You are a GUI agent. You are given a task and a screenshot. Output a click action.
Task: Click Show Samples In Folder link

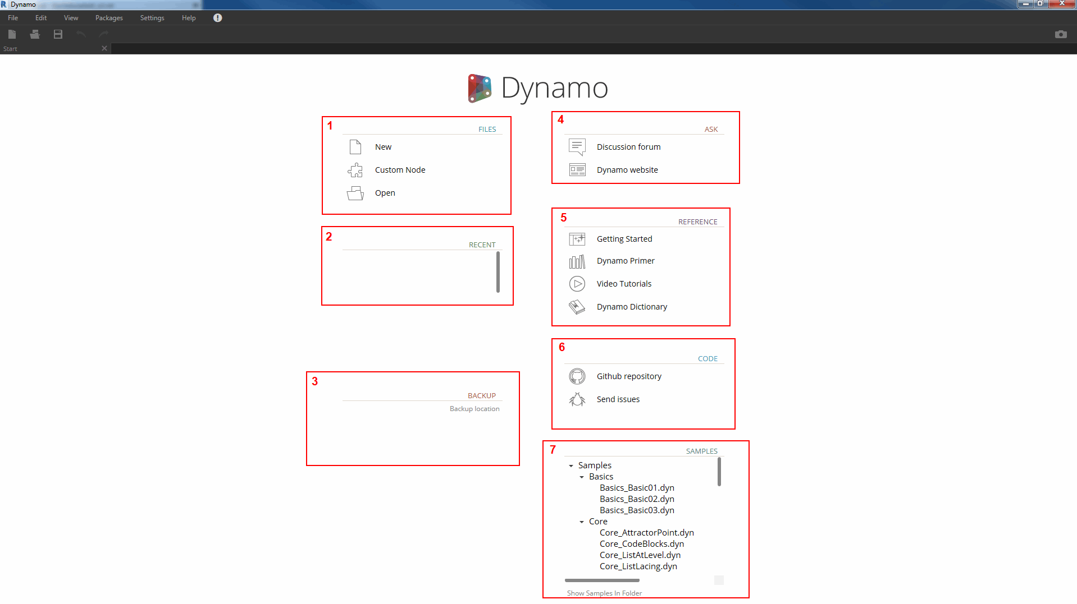pos(604,593)
